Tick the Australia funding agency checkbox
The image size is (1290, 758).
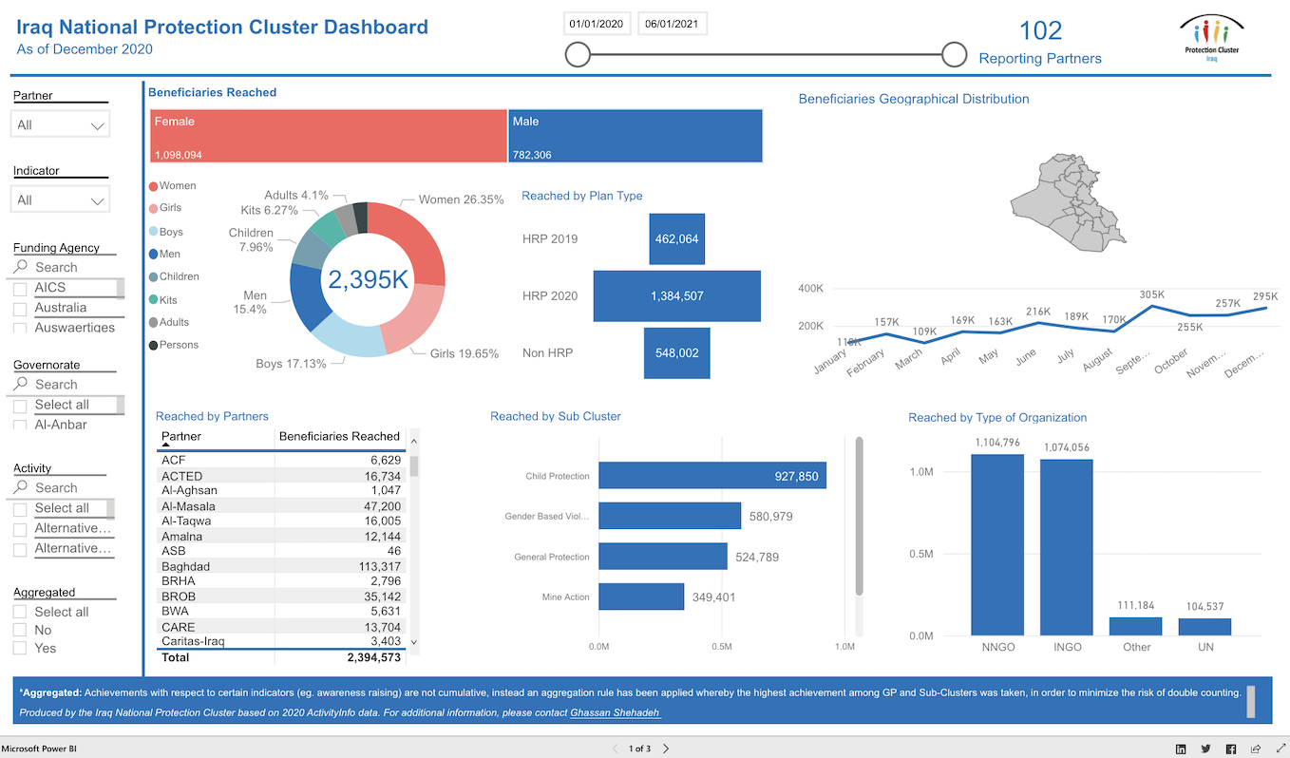tap(20, 308)
